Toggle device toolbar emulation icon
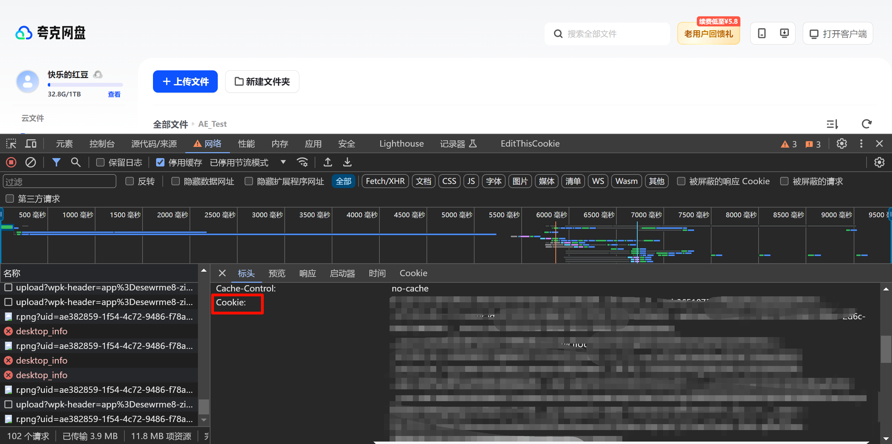The image size is (892, 444). (31, 143)
